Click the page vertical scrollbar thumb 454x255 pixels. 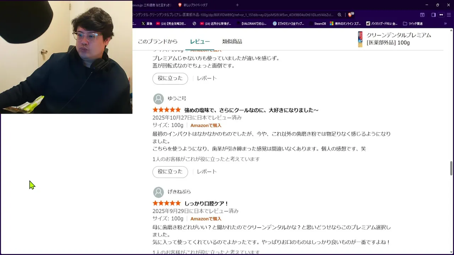click(452, 168)
